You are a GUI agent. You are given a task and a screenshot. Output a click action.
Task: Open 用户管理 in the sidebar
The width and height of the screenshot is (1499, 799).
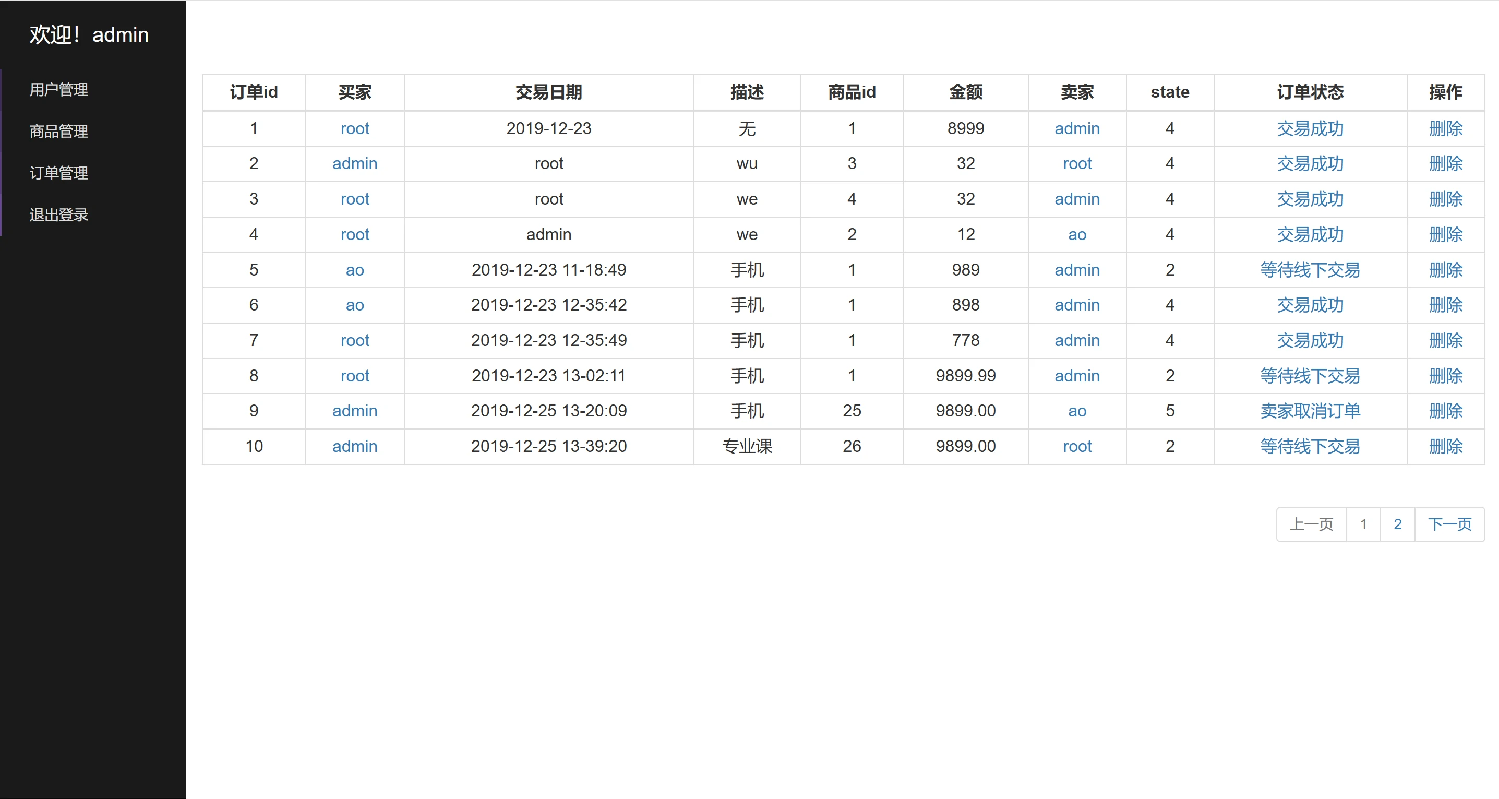(x=59, y=90)
